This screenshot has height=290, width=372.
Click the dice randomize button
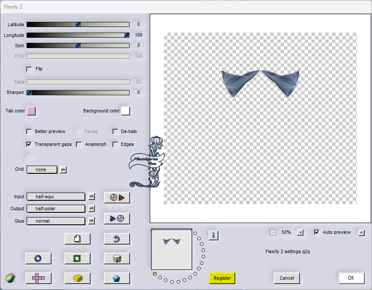click(x=117, y=258)
